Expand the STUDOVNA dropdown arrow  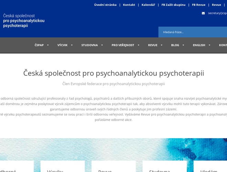102,45
